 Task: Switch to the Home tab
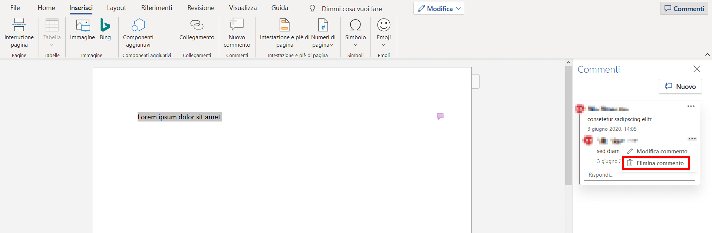[46, 8]
